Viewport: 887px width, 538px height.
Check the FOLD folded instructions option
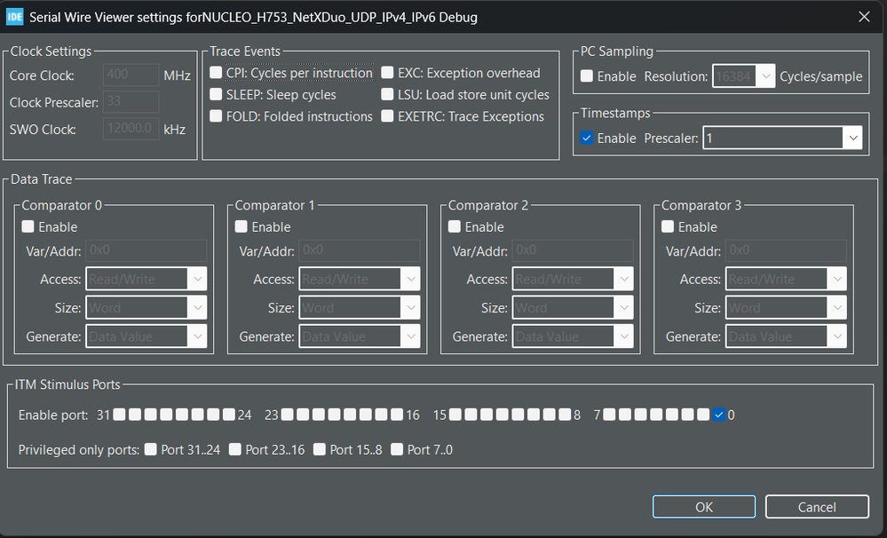[217, 116]
